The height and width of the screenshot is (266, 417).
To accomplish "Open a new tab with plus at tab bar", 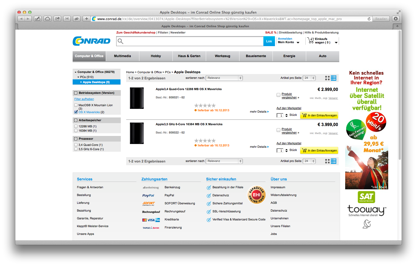I will 397,26.
